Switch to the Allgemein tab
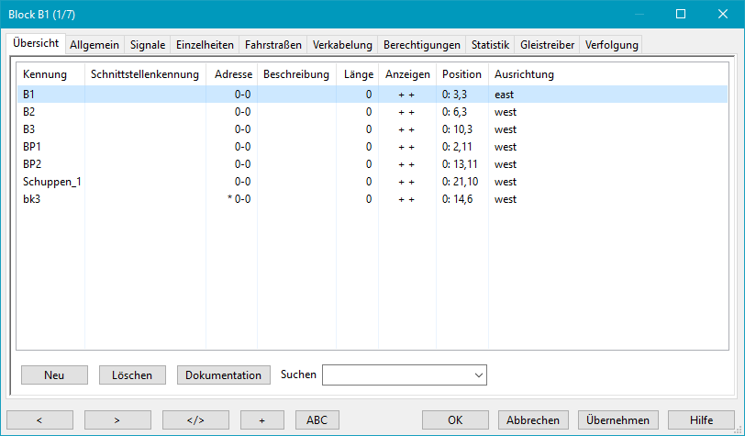The image size is (745, 436). coord(95,44)
